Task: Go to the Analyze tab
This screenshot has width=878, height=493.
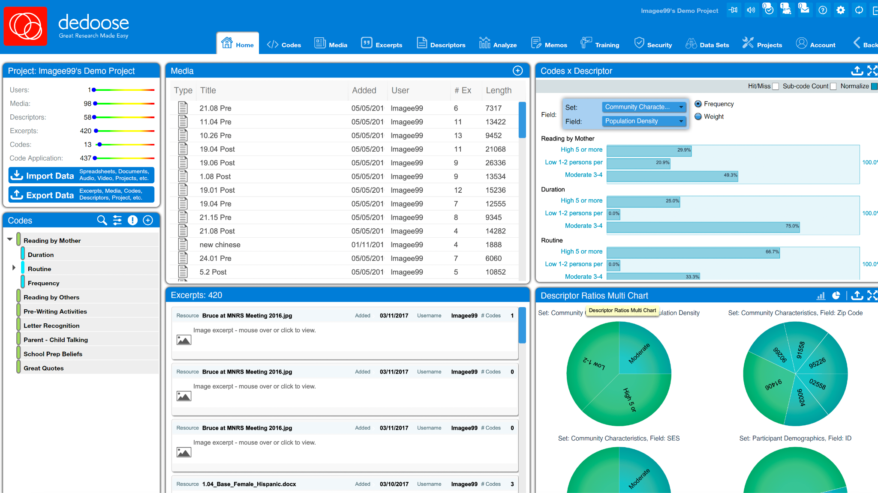Action: (x=498, y=44)
